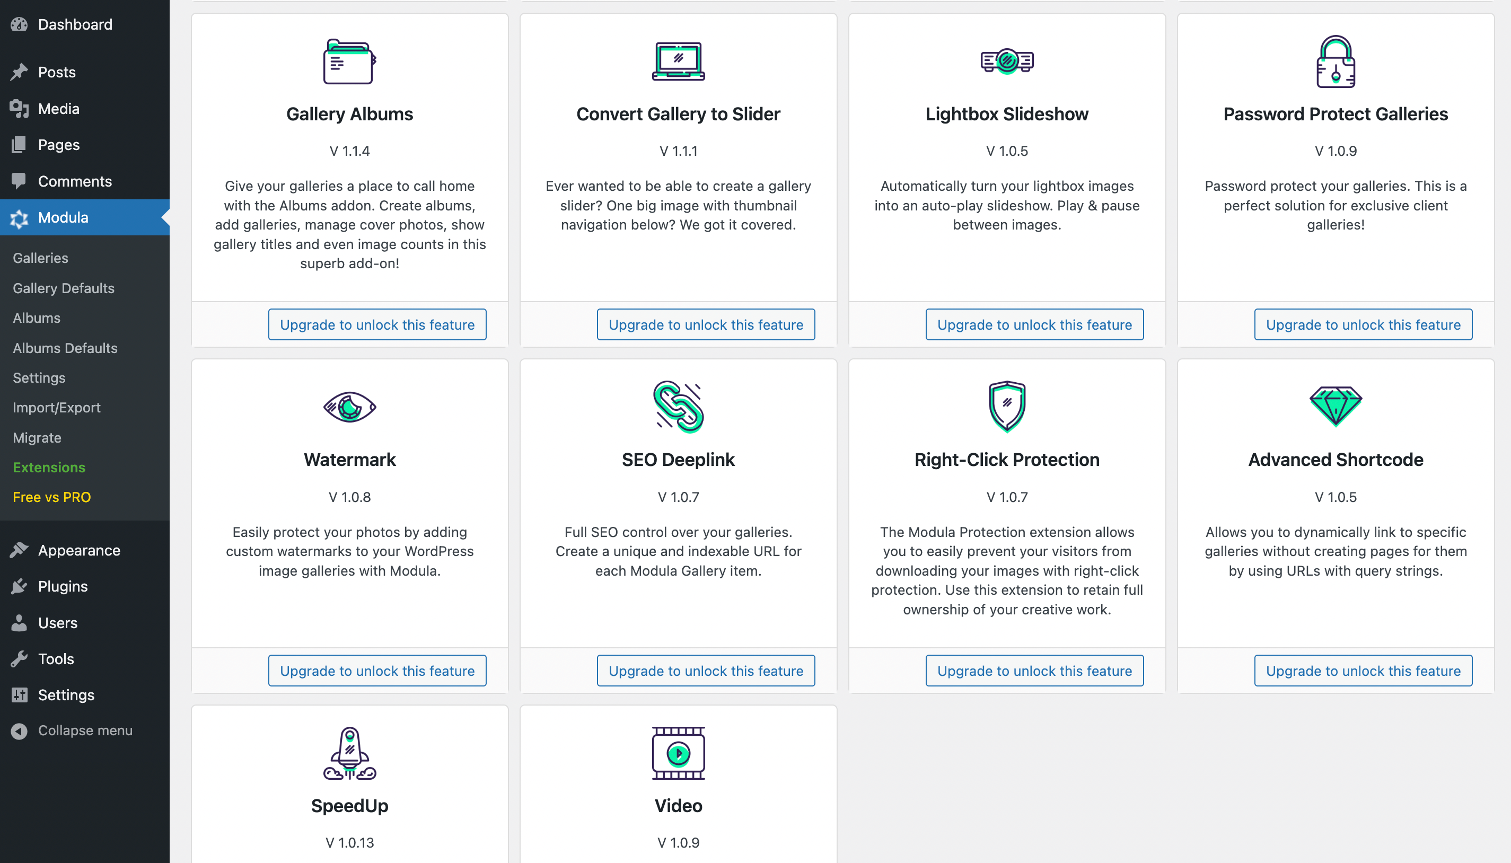This screenshot has width=1511, height=863.
Task: Click the Watermark eye icon
Action: pos(349,407)
